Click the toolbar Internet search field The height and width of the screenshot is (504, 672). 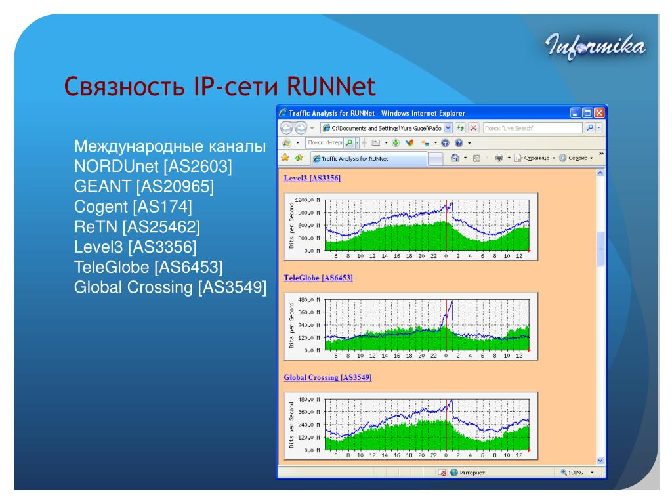325,142
